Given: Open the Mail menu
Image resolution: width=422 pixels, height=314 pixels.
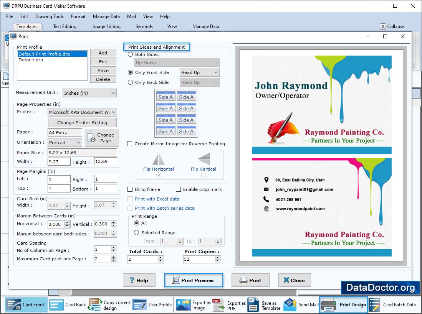Looking at the screenshot, I should point(131,16).
